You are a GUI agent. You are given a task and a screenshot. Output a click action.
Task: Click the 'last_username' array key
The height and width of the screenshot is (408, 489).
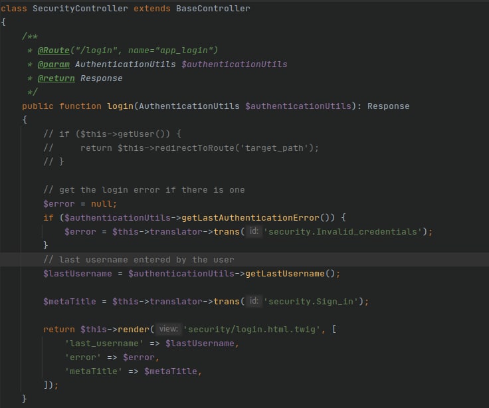(104, 344)
